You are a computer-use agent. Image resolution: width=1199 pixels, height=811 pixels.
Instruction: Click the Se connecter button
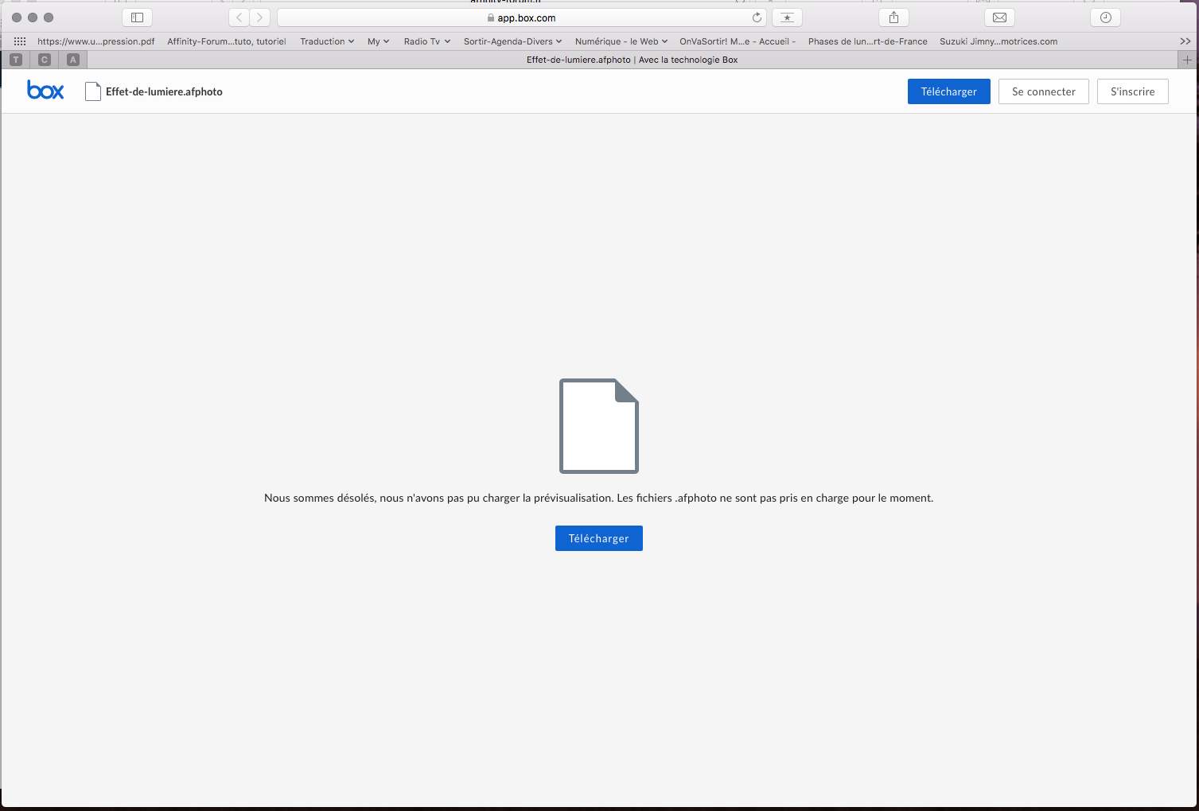1044,91
